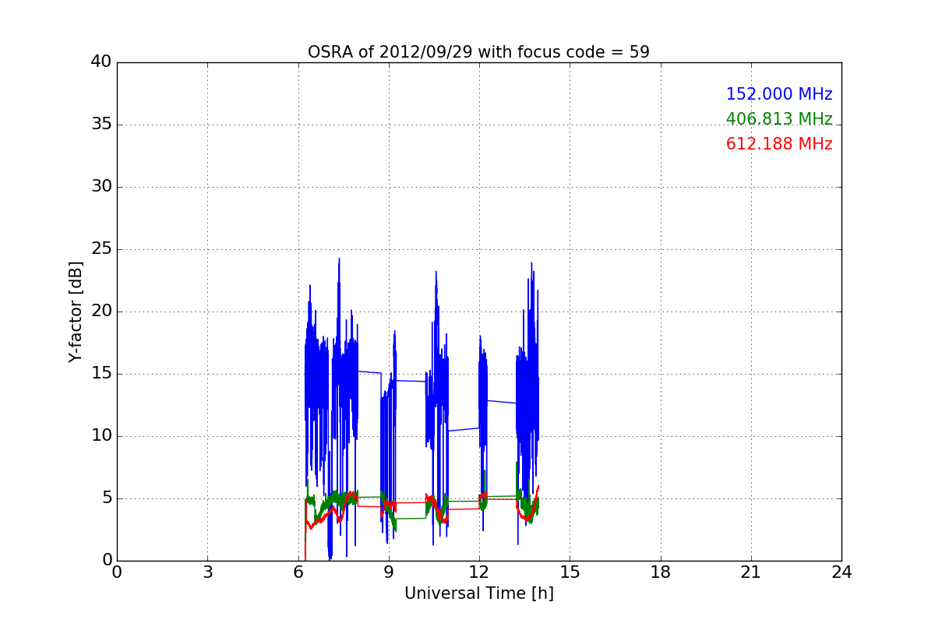Click the x-axis tick label 12
This screenshot has height=623, width=935.
[479, 572]
